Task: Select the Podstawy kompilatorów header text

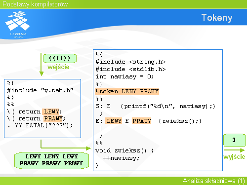Action: 35,4
